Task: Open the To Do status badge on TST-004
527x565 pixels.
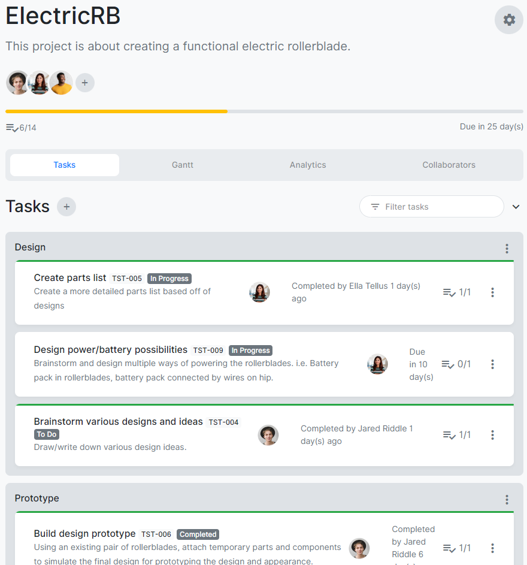Action: (47, 434)
